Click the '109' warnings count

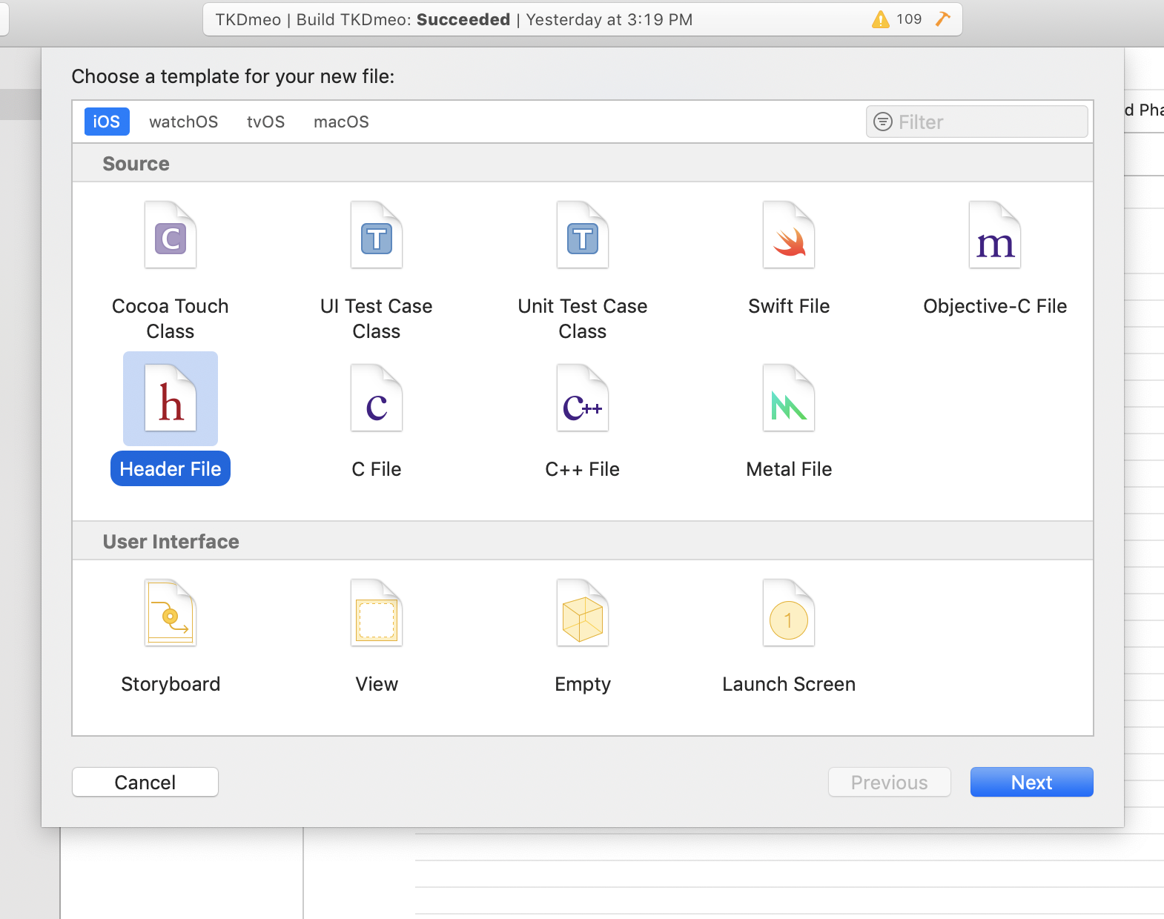[909, 19]
